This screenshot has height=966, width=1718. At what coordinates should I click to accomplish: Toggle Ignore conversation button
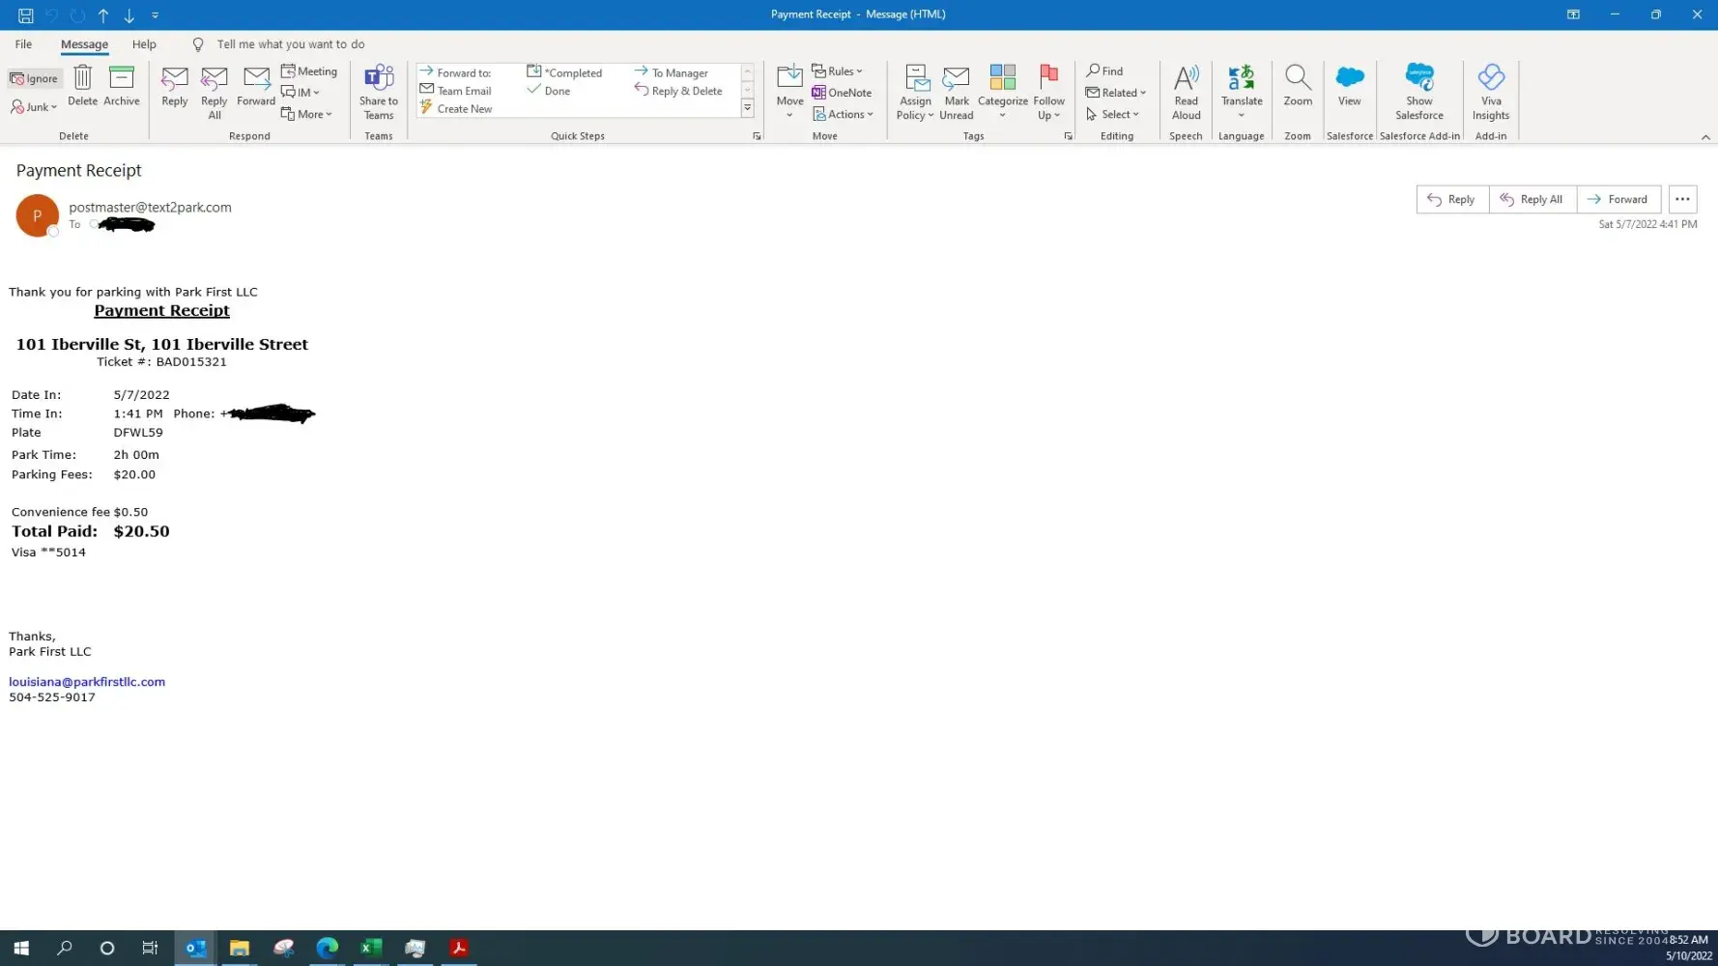pos(35,78)
